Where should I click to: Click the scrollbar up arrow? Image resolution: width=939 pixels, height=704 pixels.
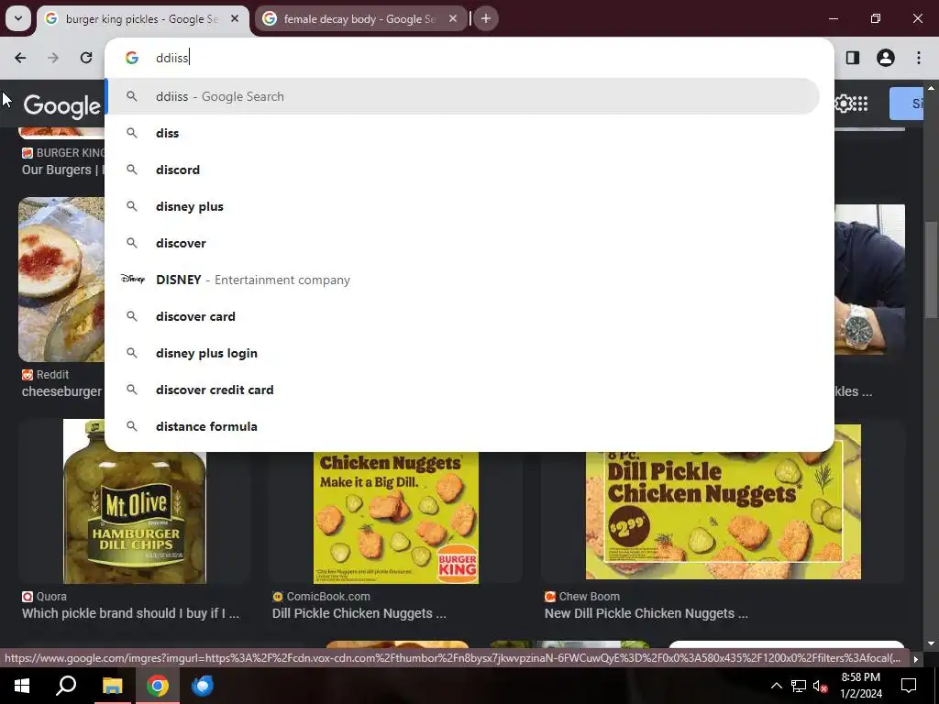tap(931, 87)
